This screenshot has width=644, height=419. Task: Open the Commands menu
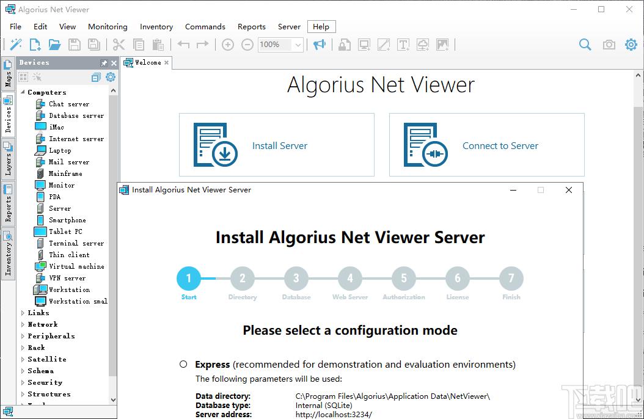coord(205,27)
